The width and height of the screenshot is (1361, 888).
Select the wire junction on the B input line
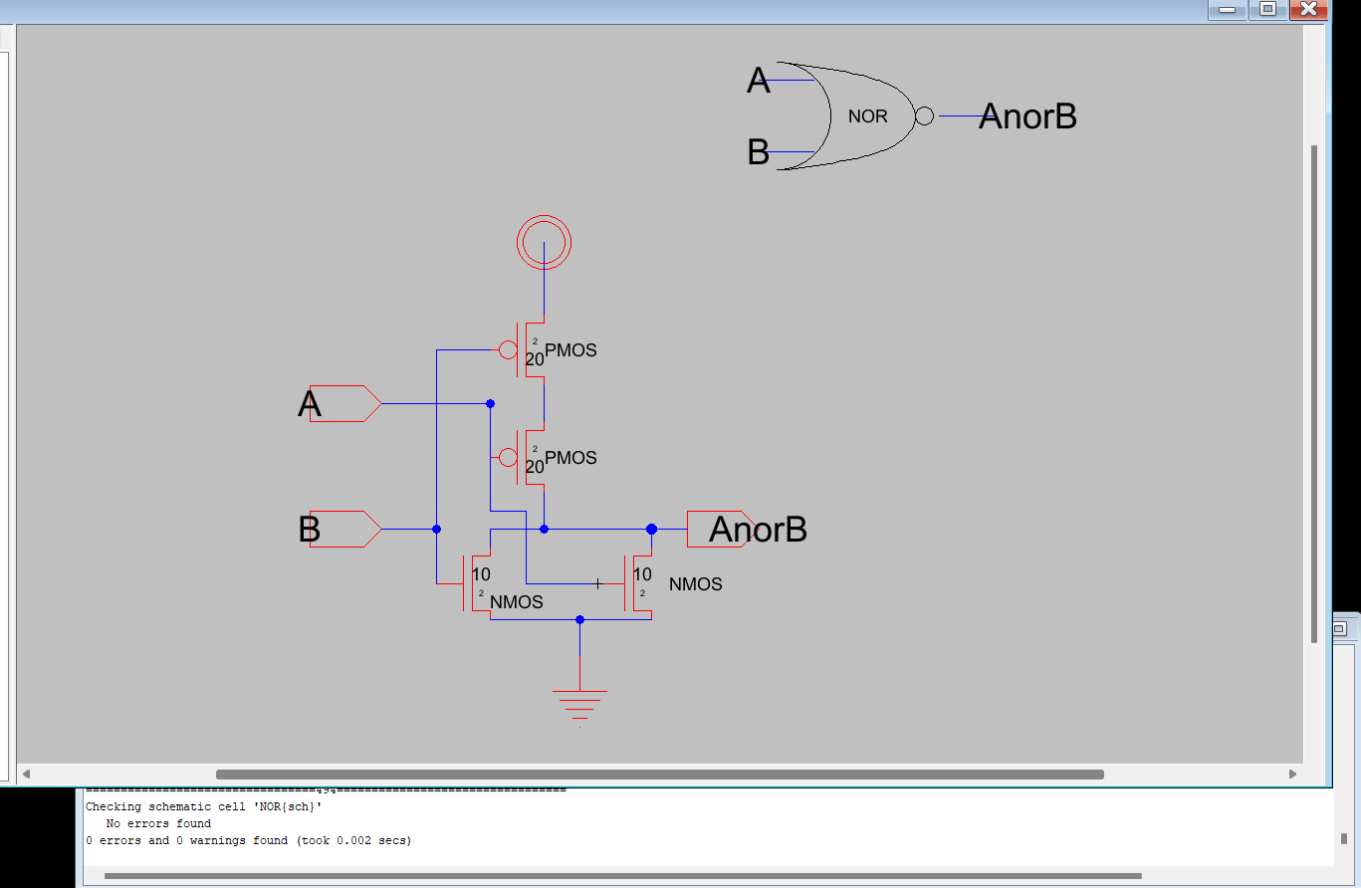(x=436, y=530)
